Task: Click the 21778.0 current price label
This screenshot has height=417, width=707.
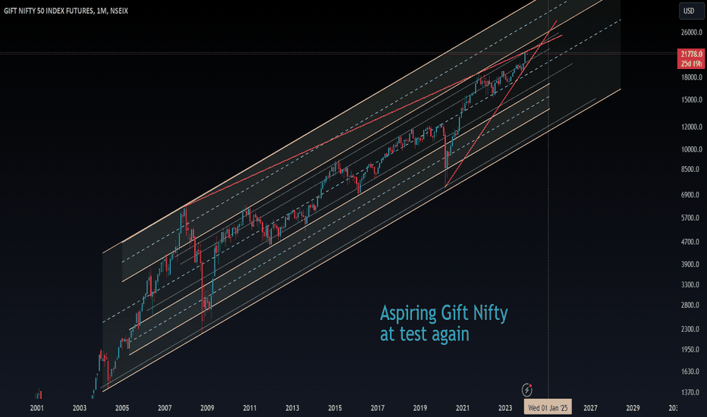Action: (x=691, y=54)
